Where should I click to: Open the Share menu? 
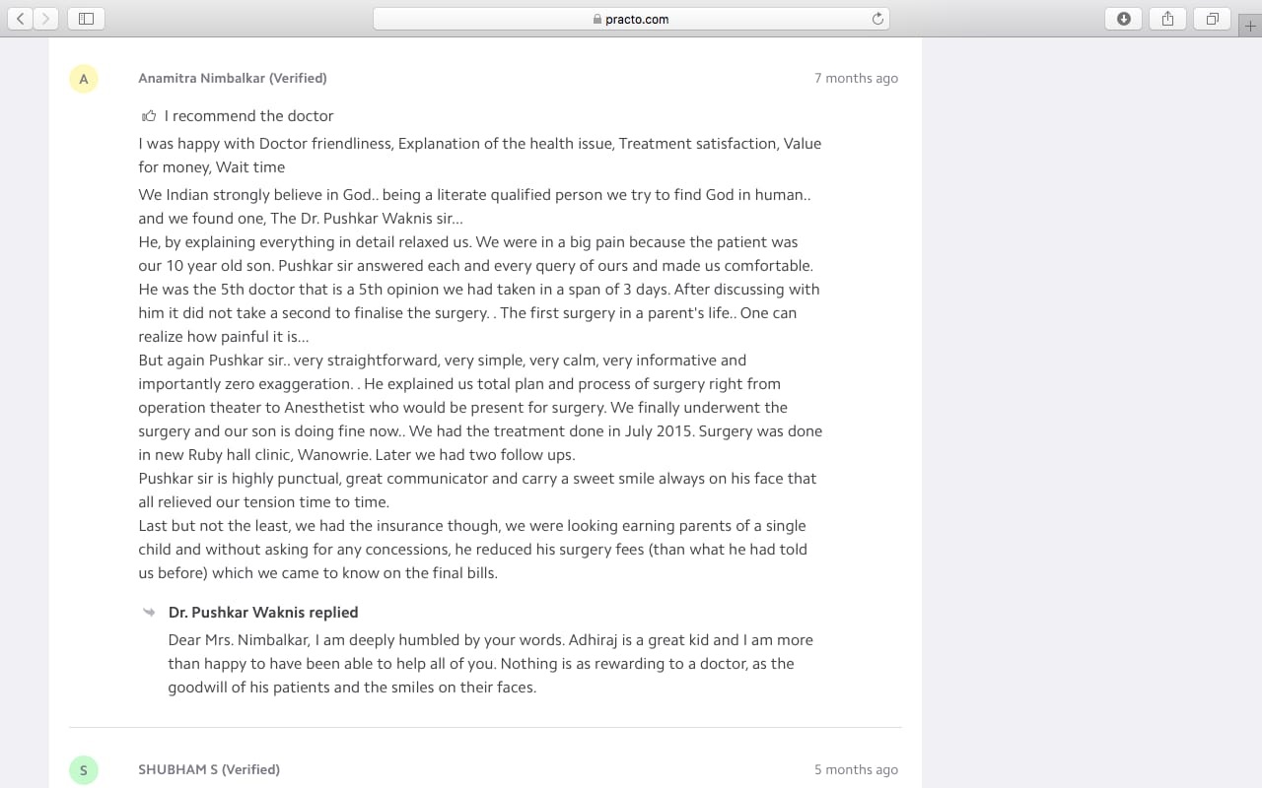click(1167, 18)
